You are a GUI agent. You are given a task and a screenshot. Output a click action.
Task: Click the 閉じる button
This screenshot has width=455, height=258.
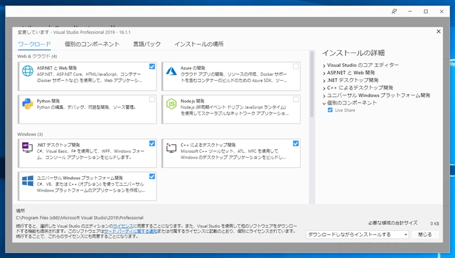point(425,235)
